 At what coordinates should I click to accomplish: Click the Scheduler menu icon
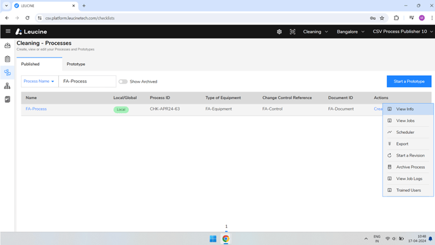click(x=389, y=132)
